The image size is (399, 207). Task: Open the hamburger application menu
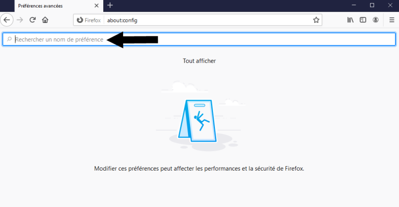392,20
